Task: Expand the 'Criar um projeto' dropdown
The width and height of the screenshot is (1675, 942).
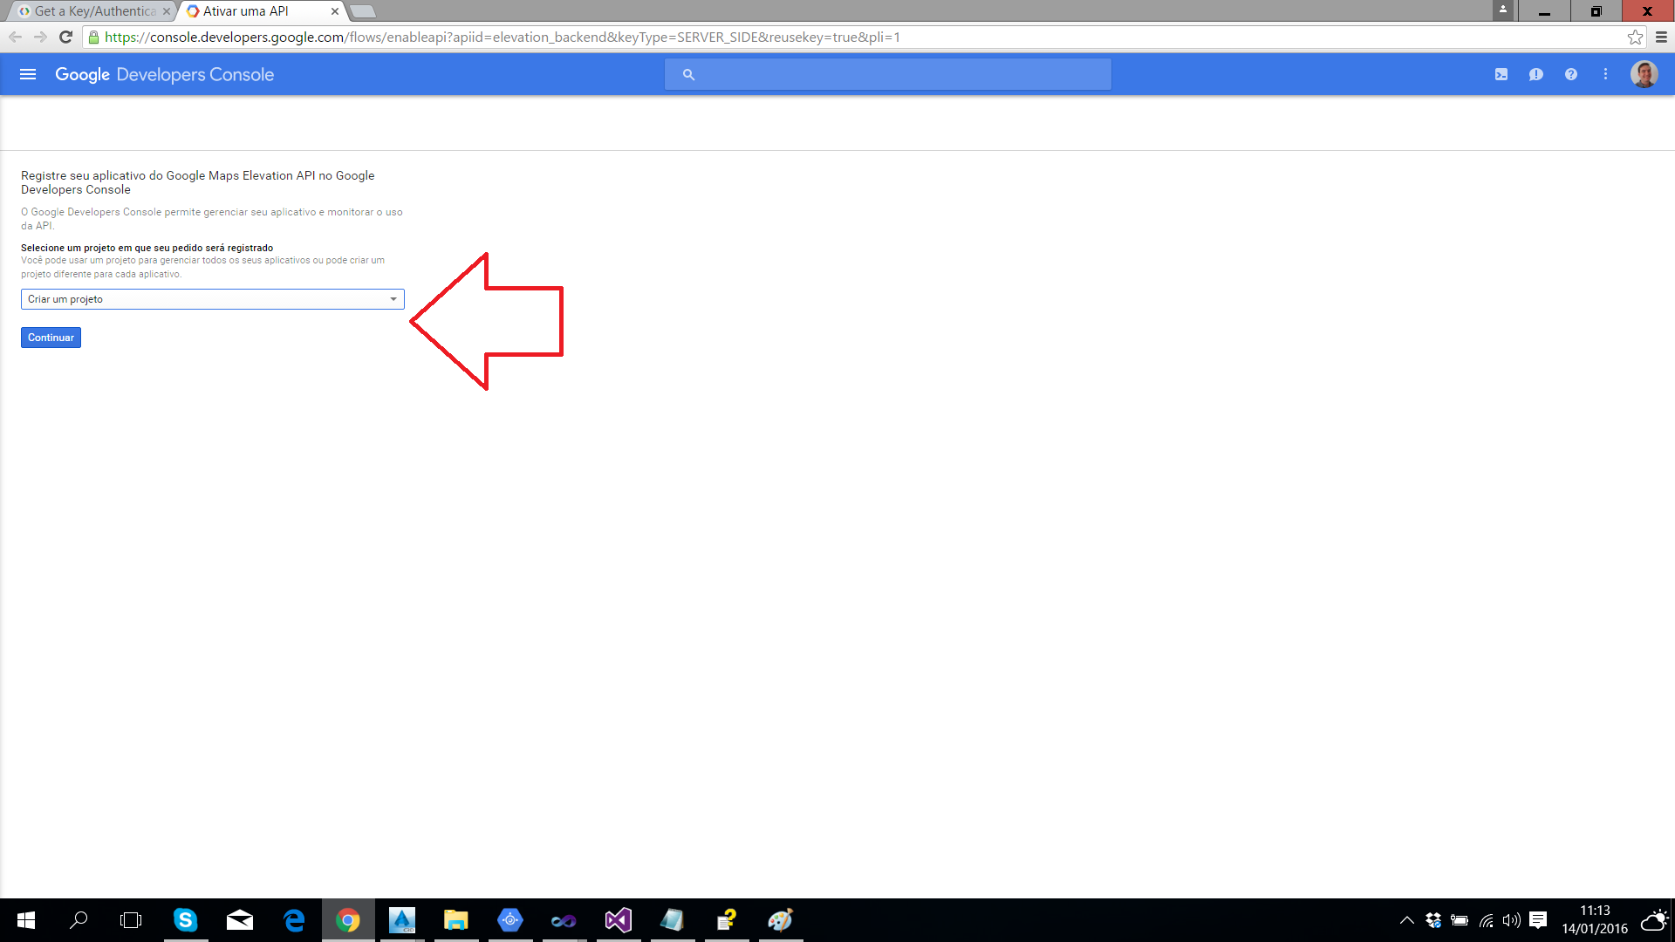Action: (212, 299)
